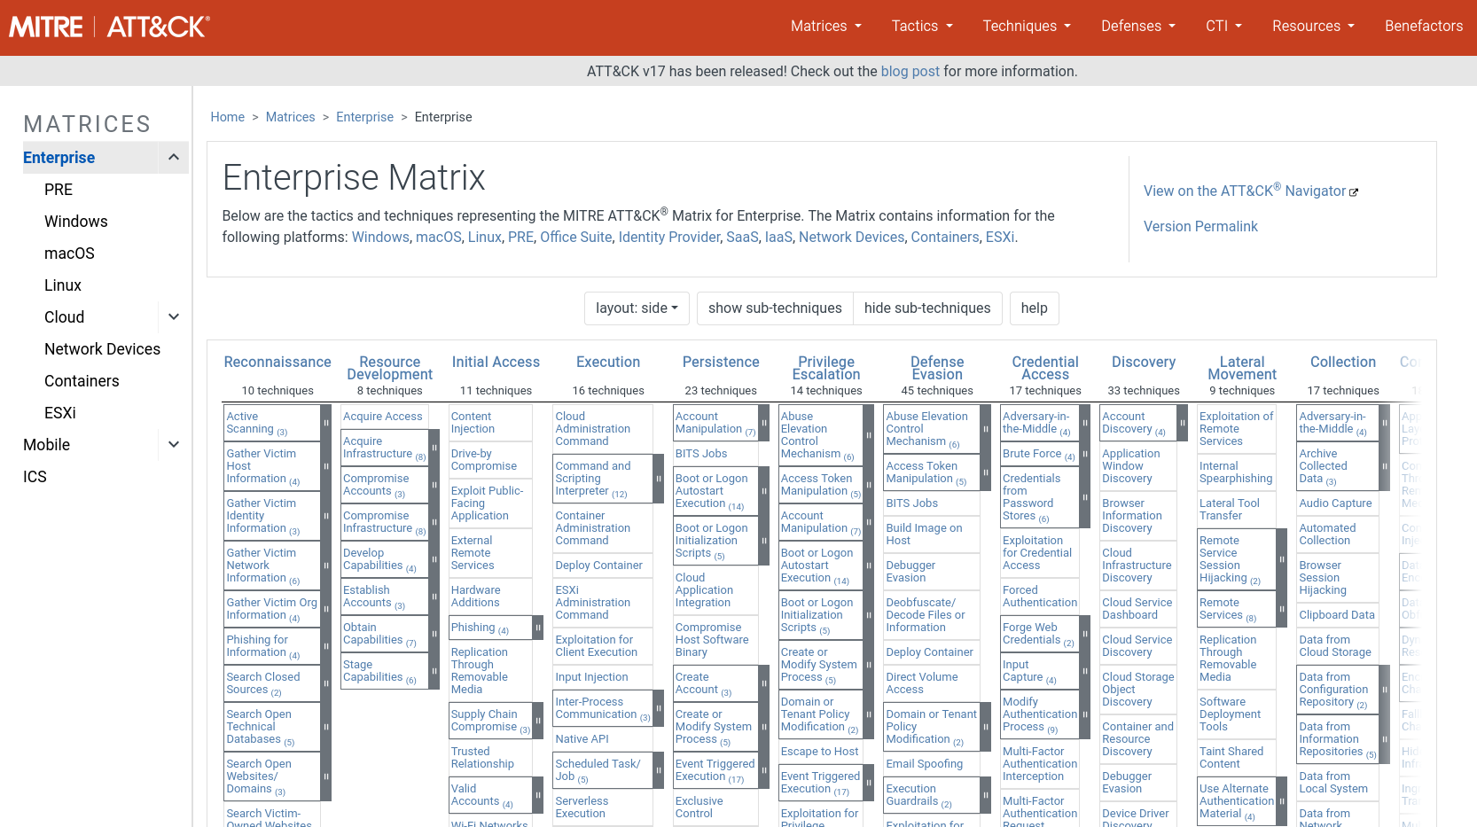Expand Scheduled Task/Job sub-techniques handle
The width and height of the screenshot is (1477, 827).
pos(658,770)
